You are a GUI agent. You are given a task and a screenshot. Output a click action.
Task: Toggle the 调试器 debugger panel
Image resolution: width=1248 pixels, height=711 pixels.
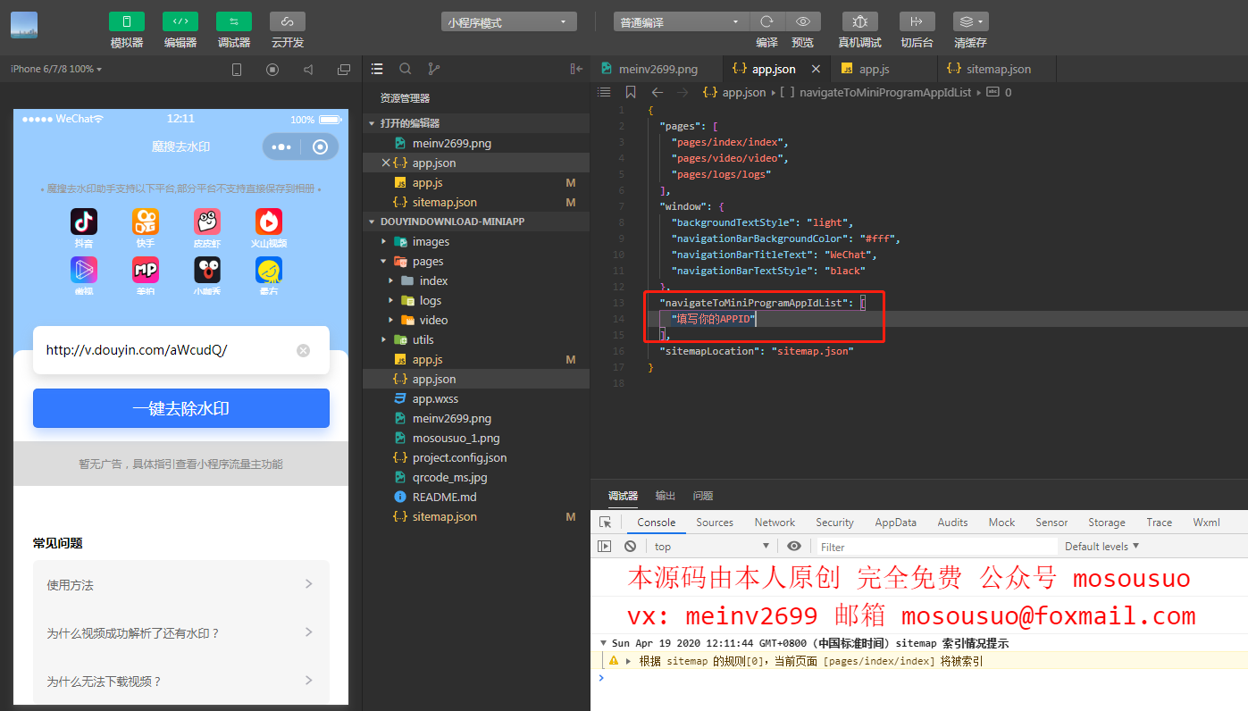[x=234, y=21]
